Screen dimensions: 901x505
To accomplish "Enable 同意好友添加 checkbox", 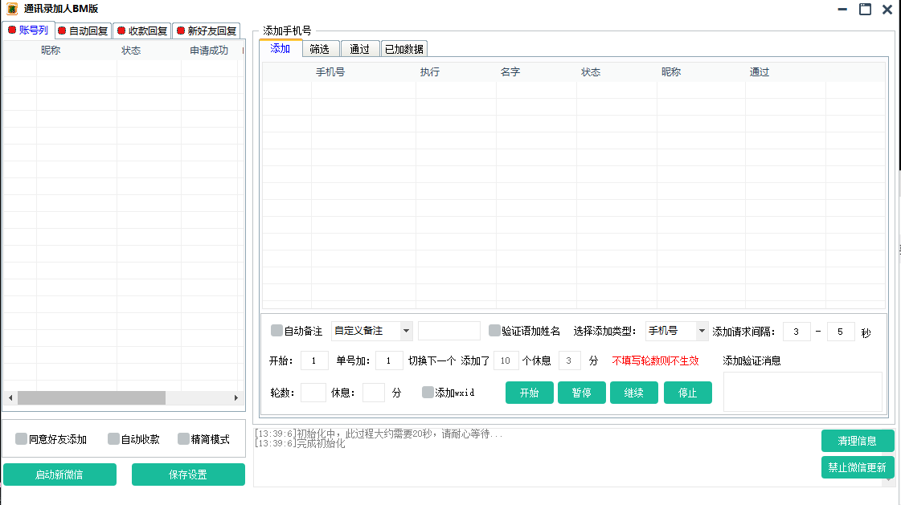I will [x=21, y=439].
